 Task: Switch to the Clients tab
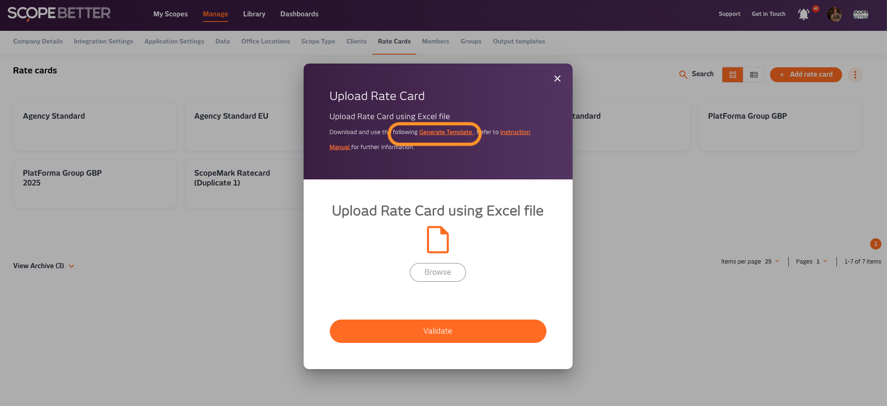click(356, 41)
